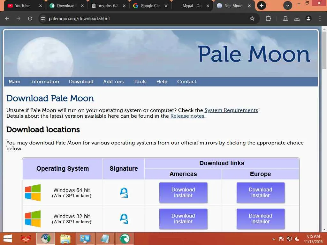Click the page vertical scrollbar thumb
Screen dimensions: 327x245
324,50
